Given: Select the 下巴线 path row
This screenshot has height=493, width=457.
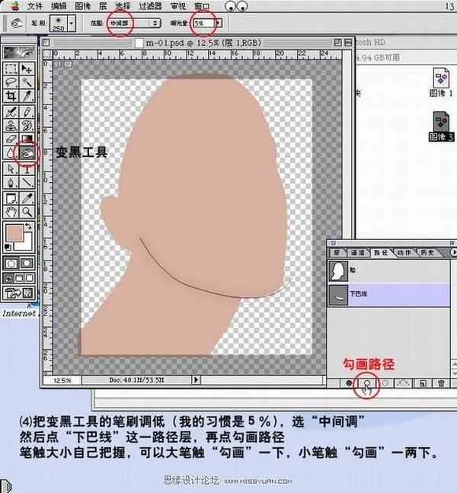Looking at the screenshot, I should [388, 293].
